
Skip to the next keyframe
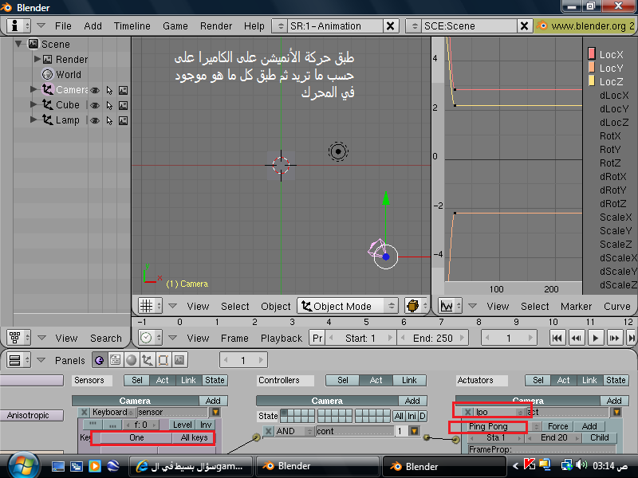point(614,338)
